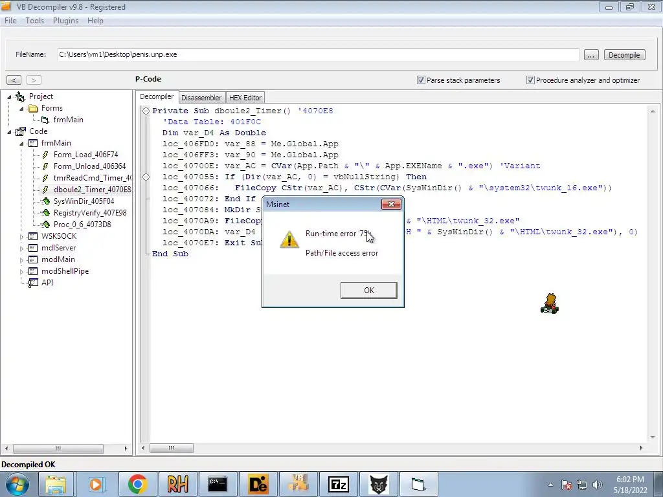The image size is (663, 497).
Task: Click the browse '...' button
Action: coord(591,55)
